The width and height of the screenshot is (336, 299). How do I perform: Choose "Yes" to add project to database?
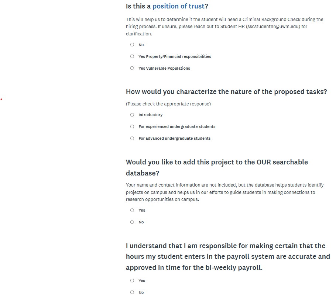tap(132, 210)
